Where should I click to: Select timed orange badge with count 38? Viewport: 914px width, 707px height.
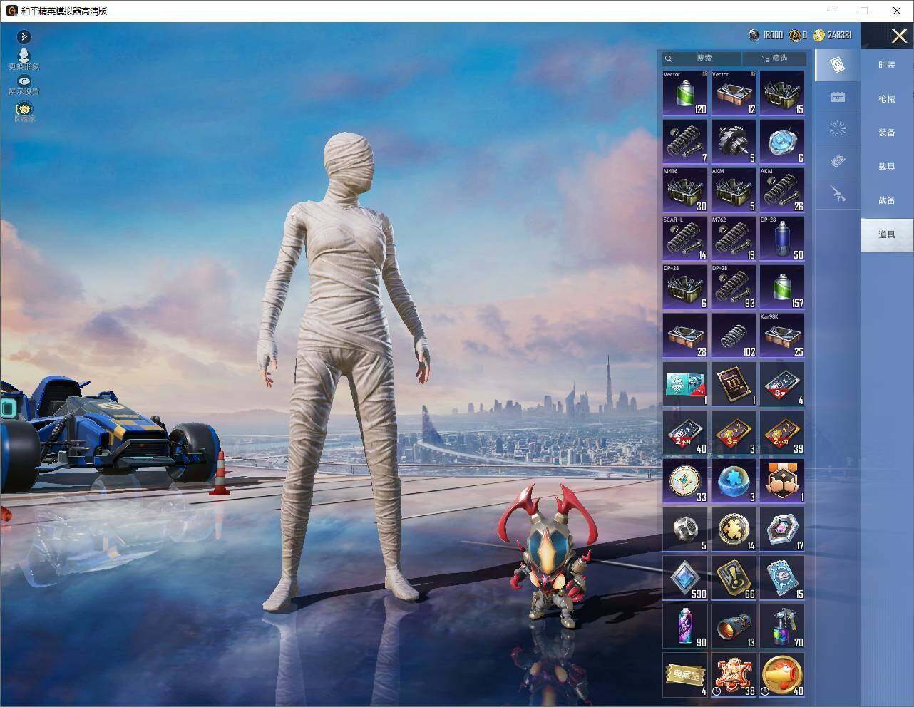pyautogui.click(x=734, y=674)
